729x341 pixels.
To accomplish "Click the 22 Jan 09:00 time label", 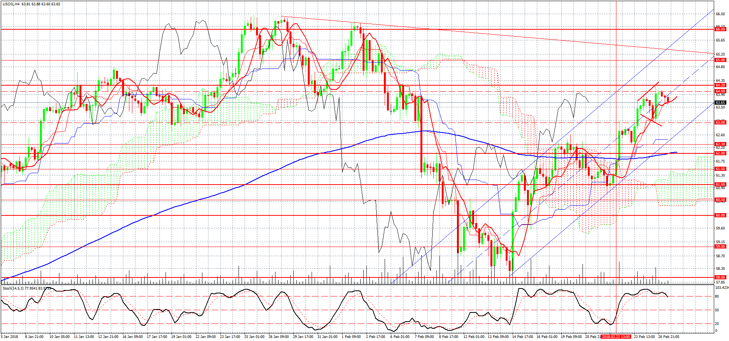I will [x=205, y=337].
